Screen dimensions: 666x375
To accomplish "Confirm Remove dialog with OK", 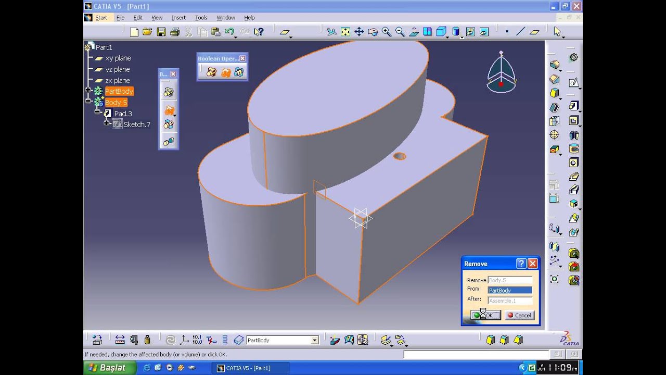I will click(485, 315).
